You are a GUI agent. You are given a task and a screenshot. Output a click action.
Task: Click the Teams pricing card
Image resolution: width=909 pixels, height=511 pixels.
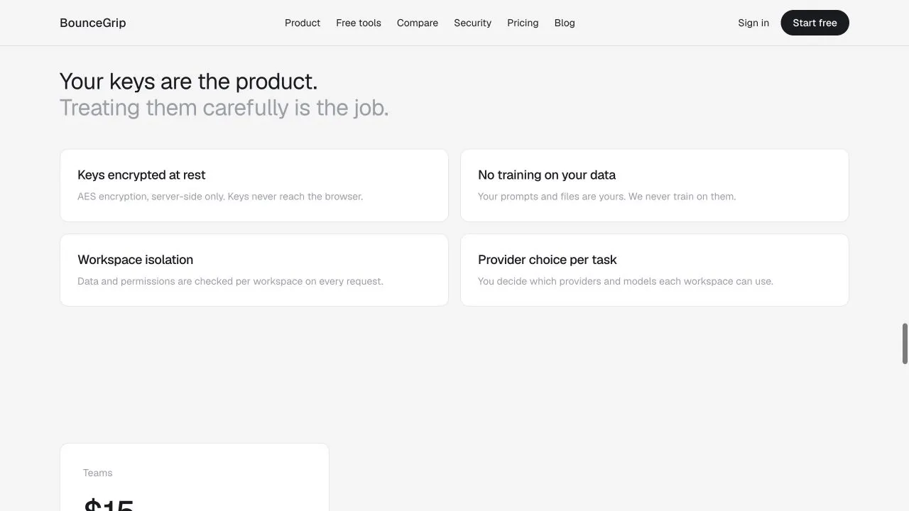pos(195,477)
